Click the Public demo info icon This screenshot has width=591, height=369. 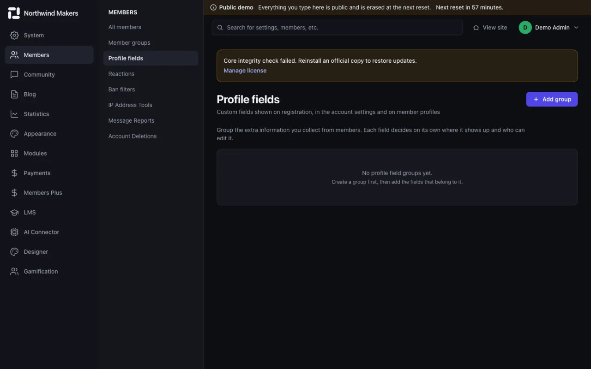click(213, 7)
